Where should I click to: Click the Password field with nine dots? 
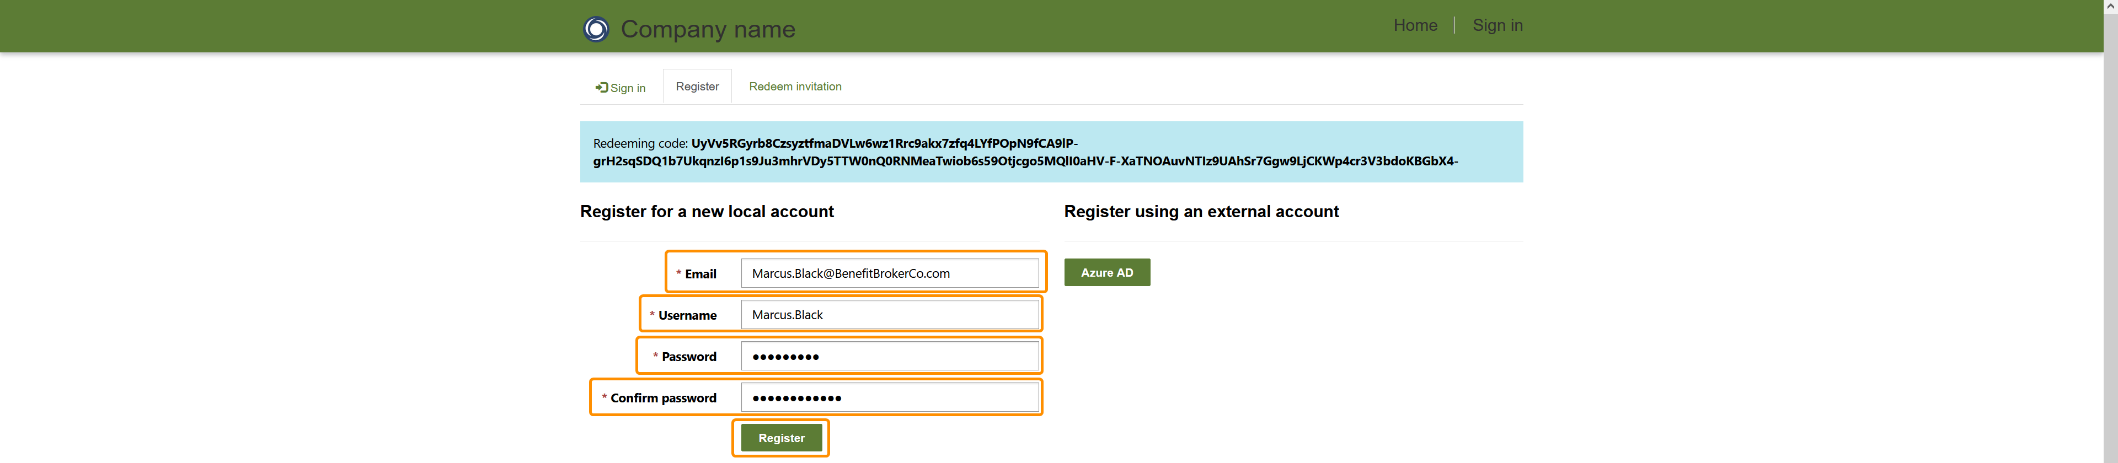point(889,356)
